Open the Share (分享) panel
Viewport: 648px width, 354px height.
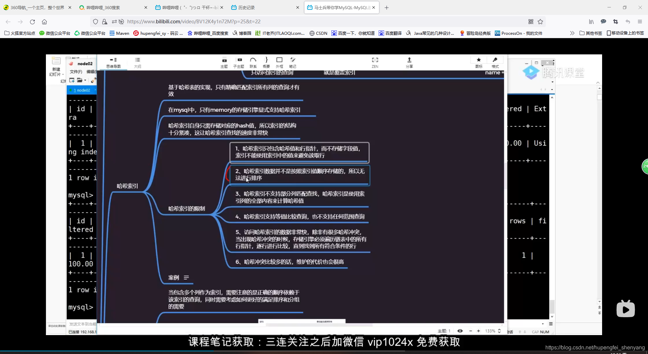409,62
